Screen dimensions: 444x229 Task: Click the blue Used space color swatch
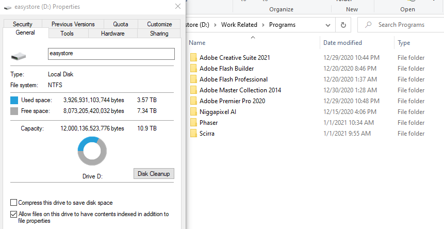(x=14, y=100)
